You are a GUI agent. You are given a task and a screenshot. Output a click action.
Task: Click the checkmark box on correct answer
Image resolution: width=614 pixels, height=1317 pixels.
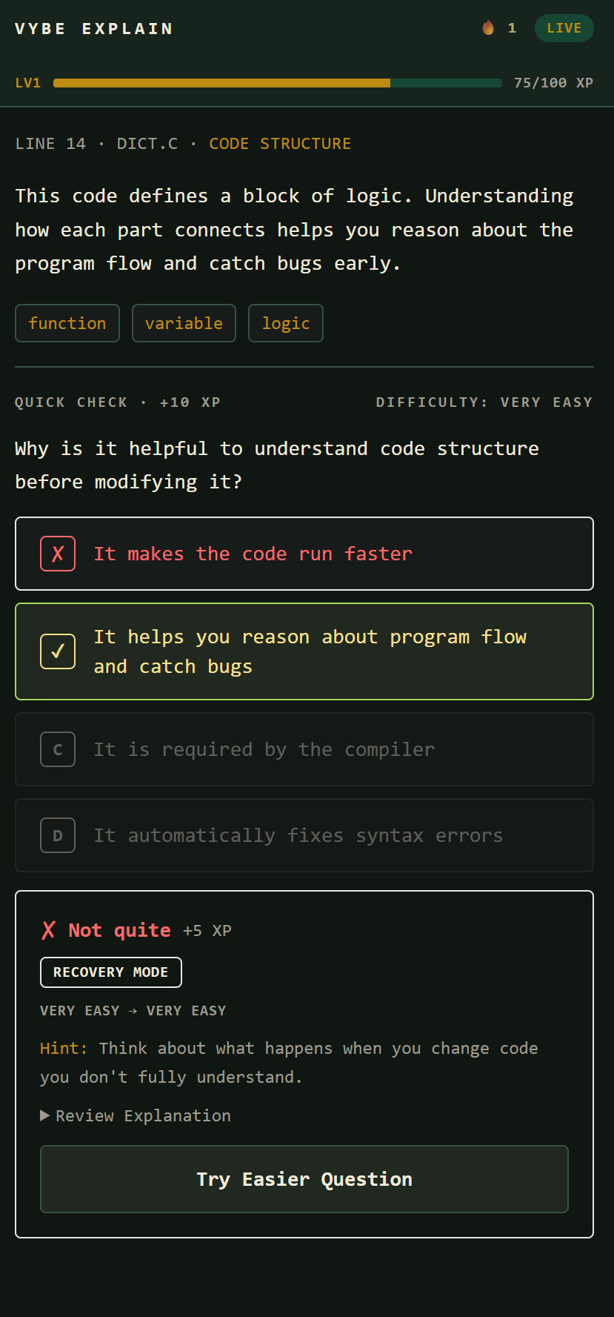(x=58, y=651)
